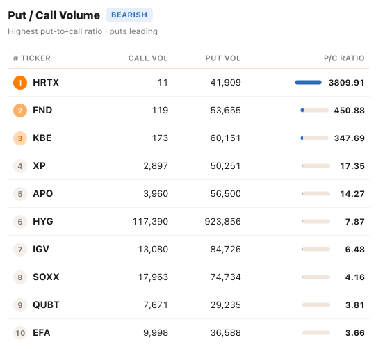Screen dimensions: 376x349
Task: Click ratio value 3.81
Action: point(355,305)
